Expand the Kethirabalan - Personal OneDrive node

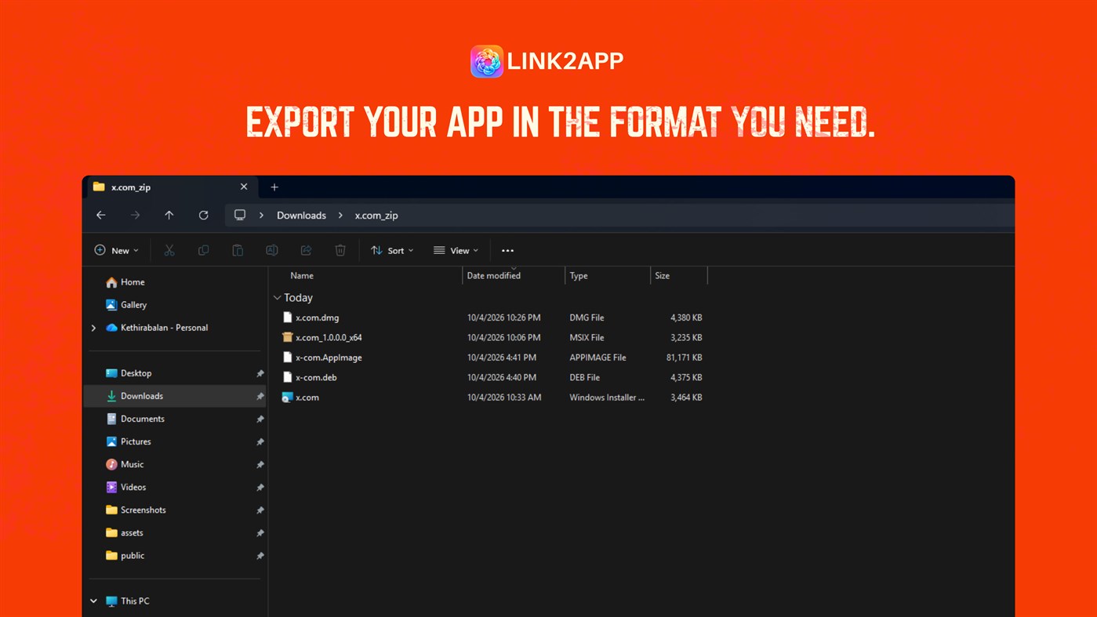pos(94,328)
